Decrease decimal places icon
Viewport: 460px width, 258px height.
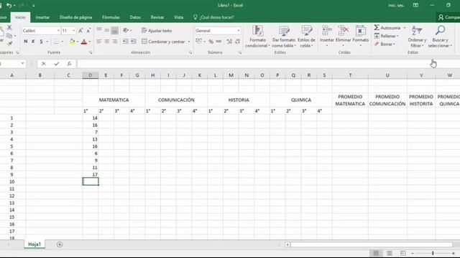tap(238, 42)
